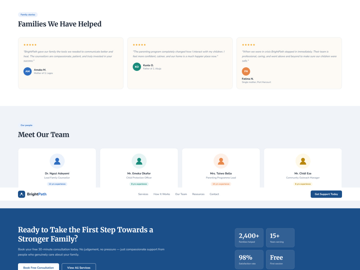Click the Get Support Today button
The width and height of the screenshot is (360, 270).
(326, 194)
